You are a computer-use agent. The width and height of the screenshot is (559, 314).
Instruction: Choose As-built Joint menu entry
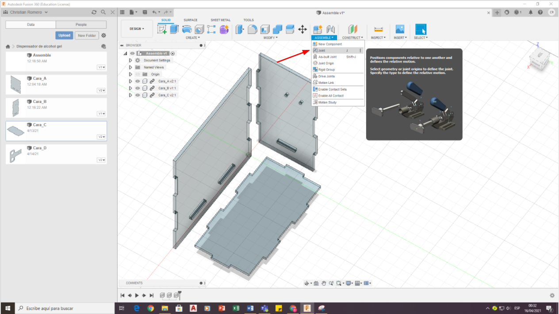click(337, 57)
